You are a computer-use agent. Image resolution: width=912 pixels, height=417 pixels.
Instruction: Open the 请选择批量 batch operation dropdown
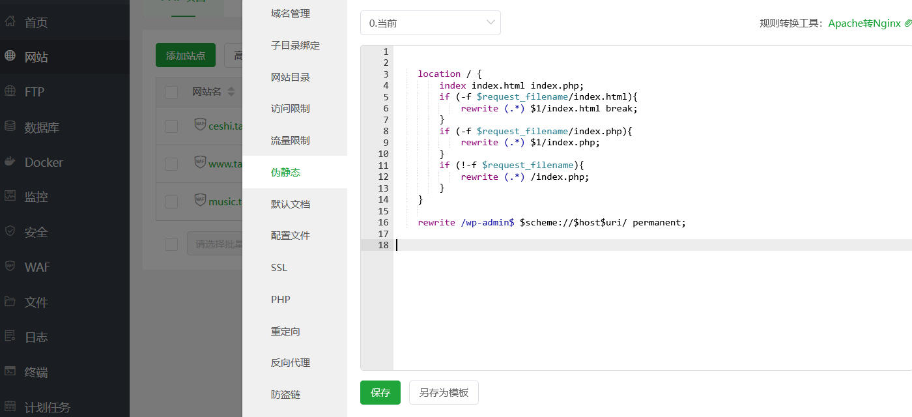215,244
